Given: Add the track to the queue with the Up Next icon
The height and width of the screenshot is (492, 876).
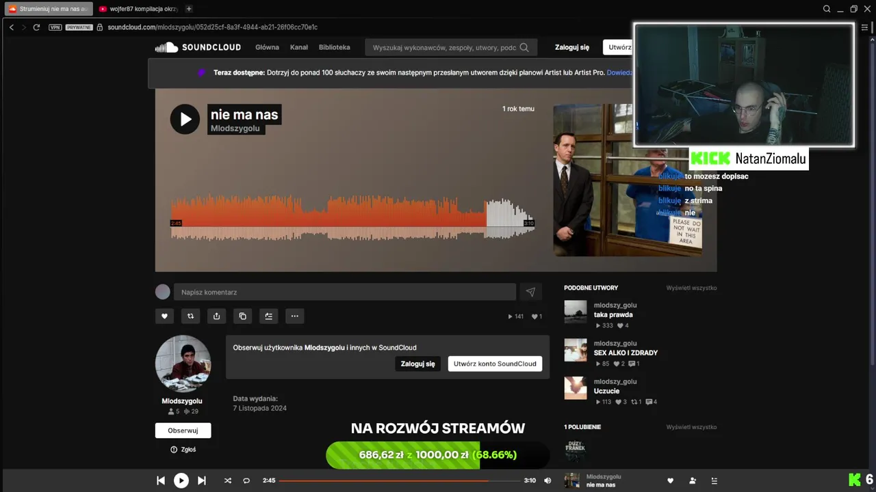Looking at the screenshot, I should (268, 316).
